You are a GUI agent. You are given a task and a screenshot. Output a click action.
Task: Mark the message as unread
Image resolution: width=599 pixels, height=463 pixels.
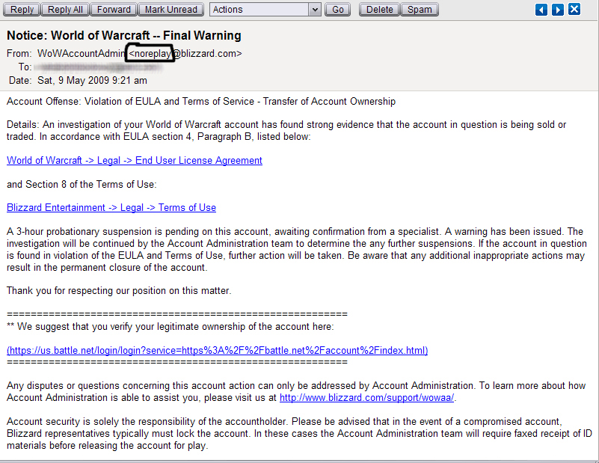171,10
